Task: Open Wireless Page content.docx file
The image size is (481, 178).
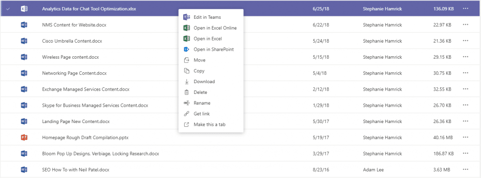Action: pos(70,57)
